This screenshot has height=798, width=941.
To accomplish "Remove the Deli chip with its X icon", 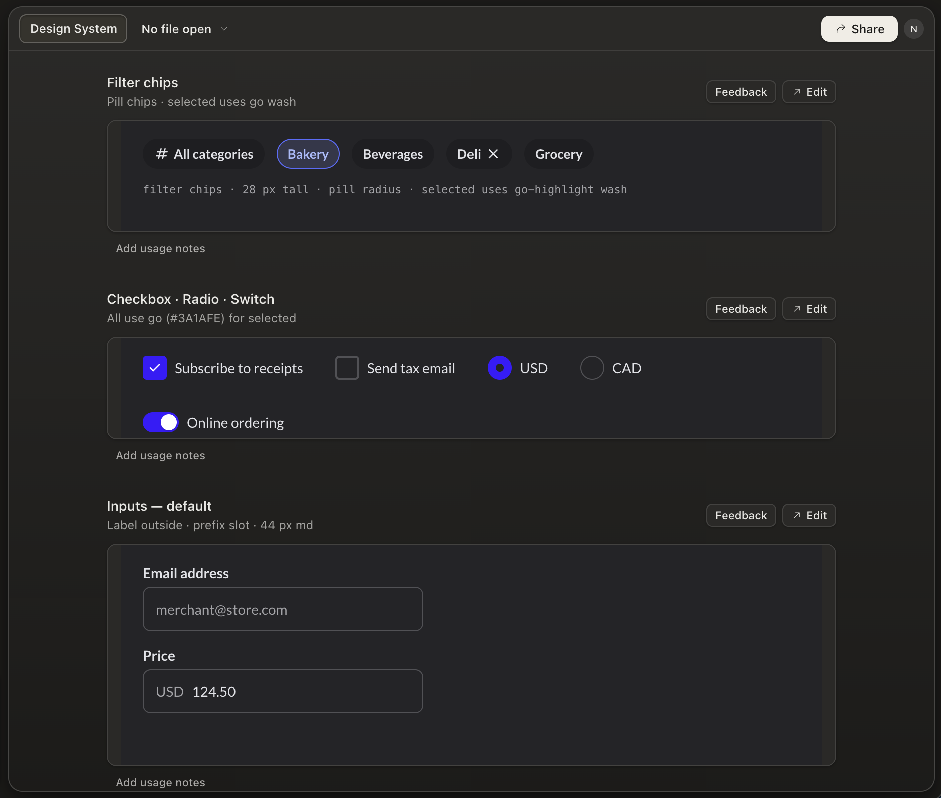I will tap(493, 154).
